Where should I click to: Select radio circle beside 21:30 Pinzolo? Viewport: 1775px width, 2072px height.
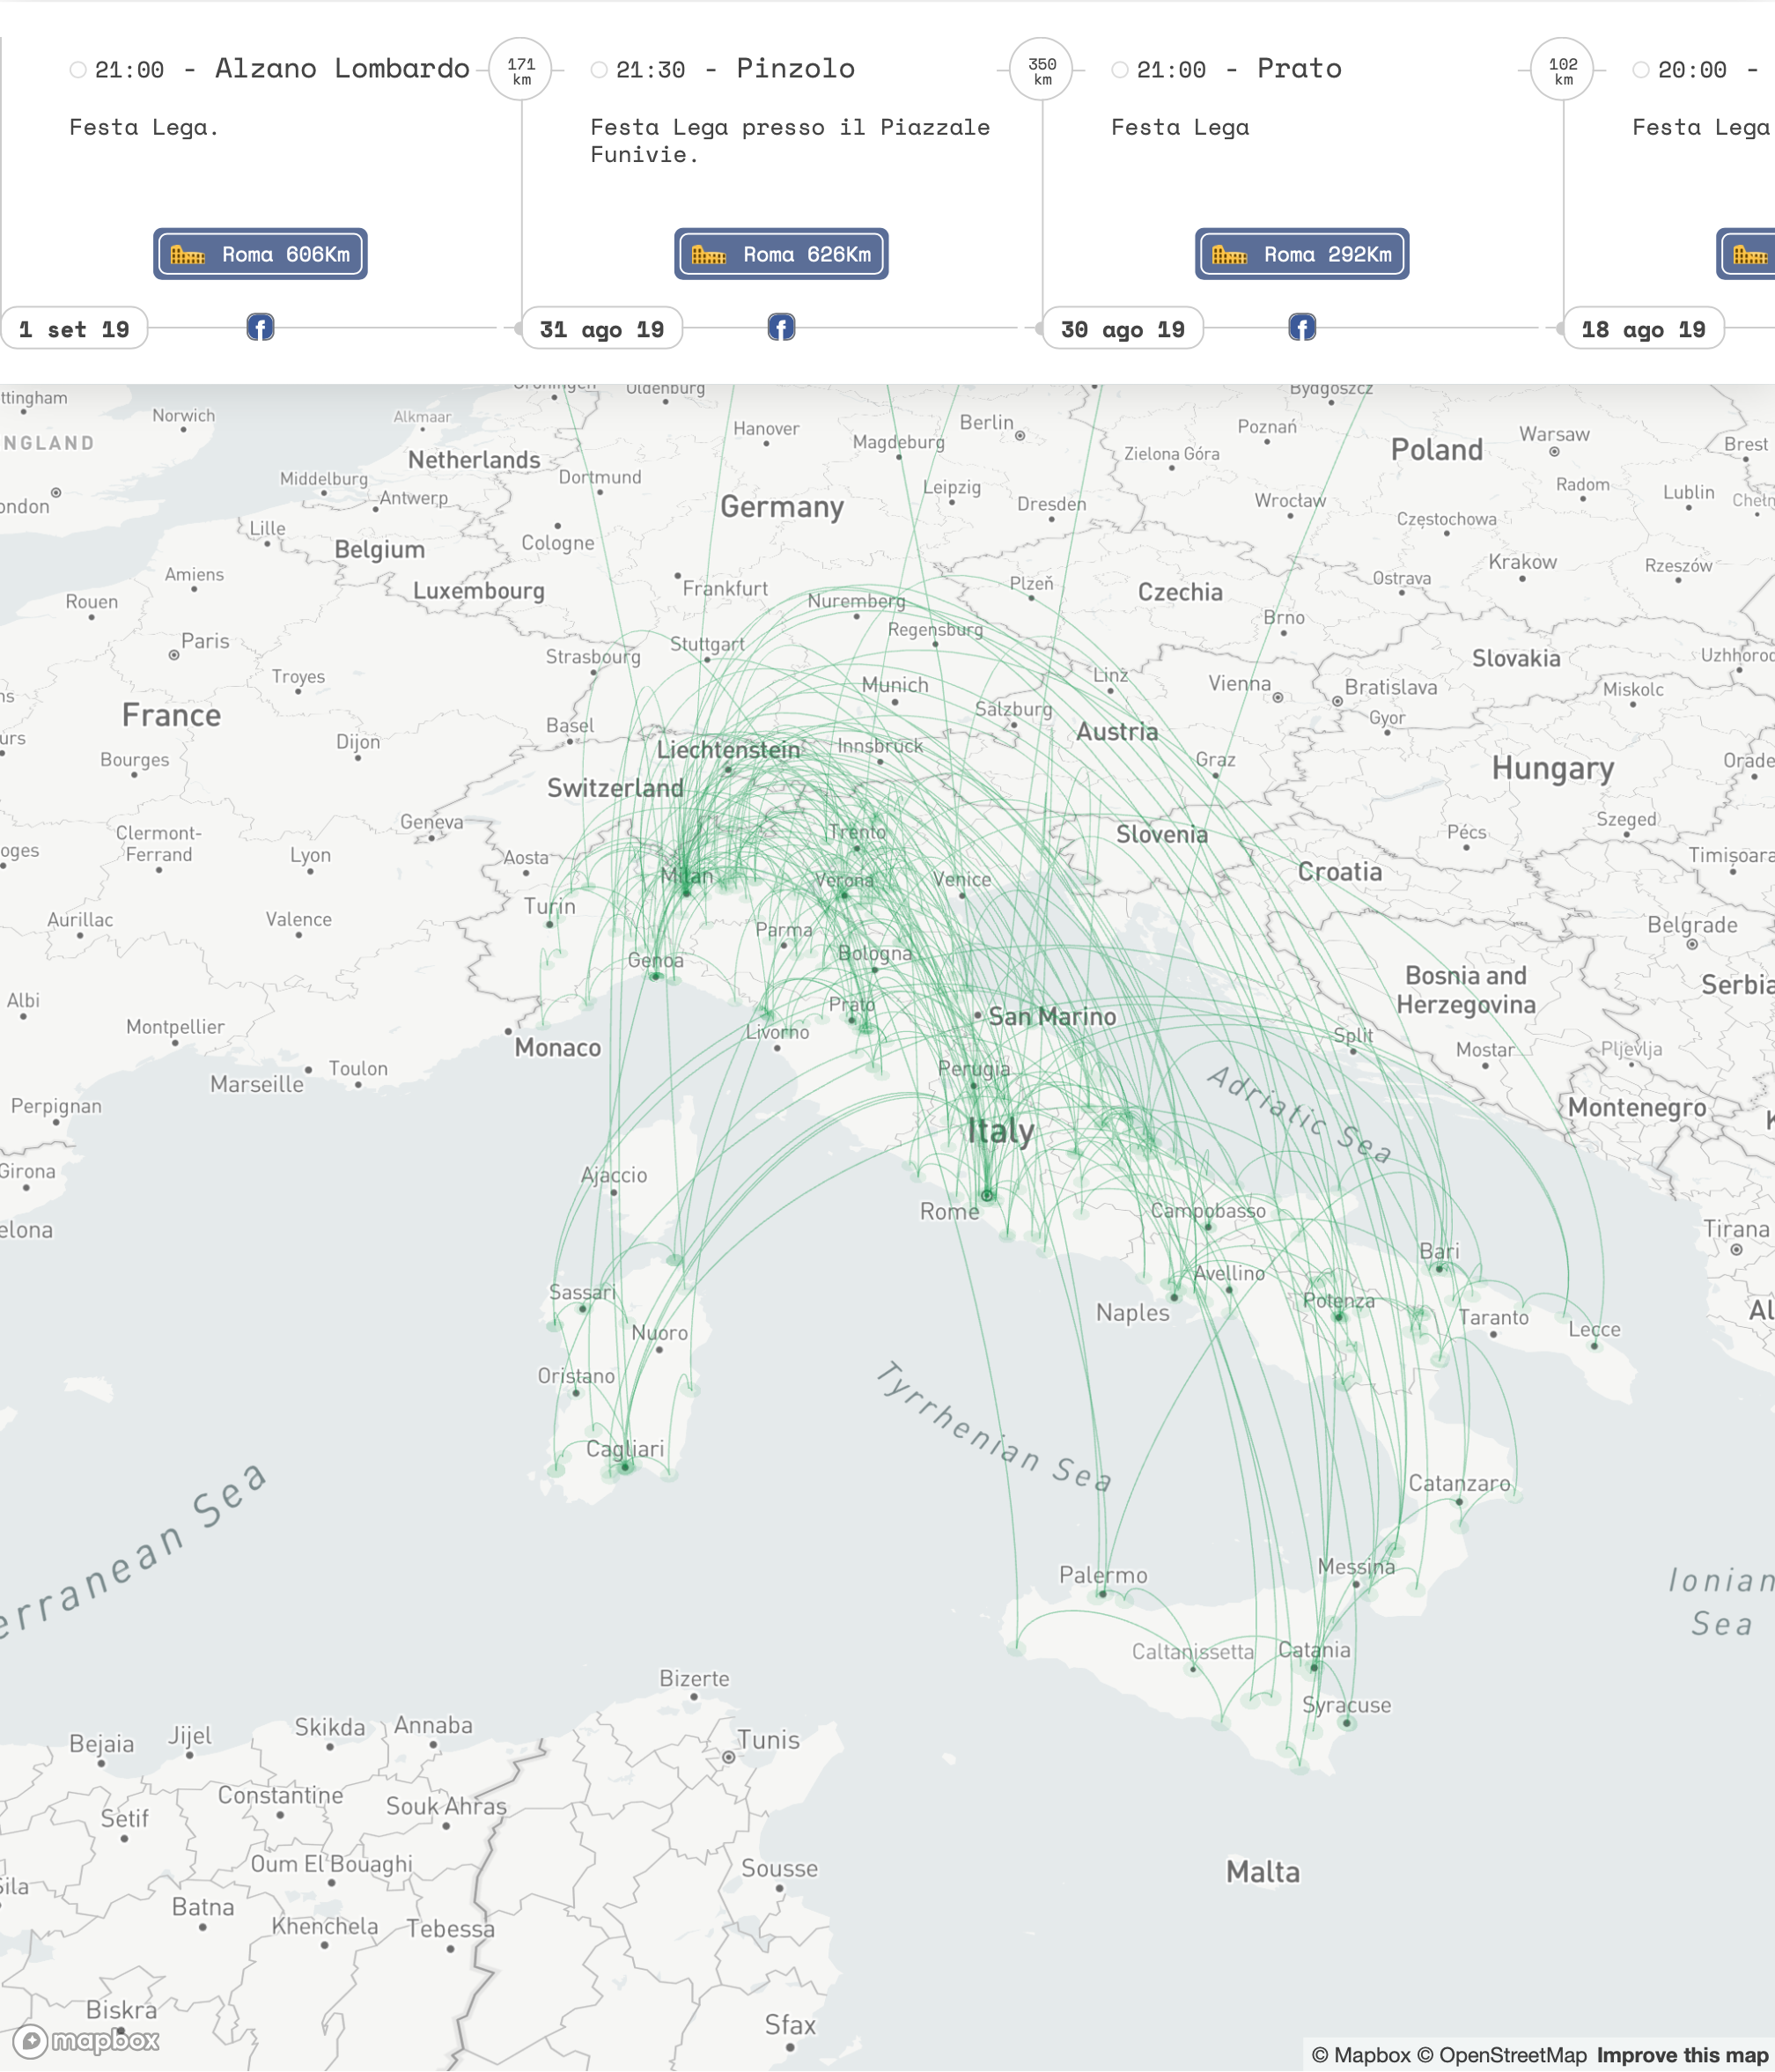click(598, 70)
